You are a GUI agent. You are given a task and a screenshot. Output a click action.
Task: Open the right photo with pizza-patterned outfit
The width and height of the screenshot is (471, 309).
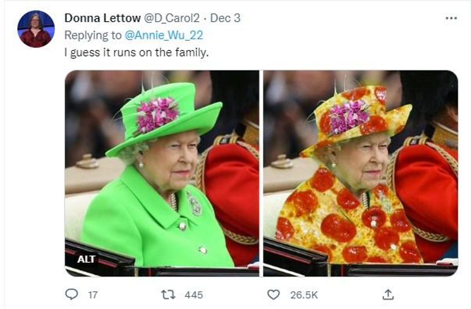pos(360,173)
